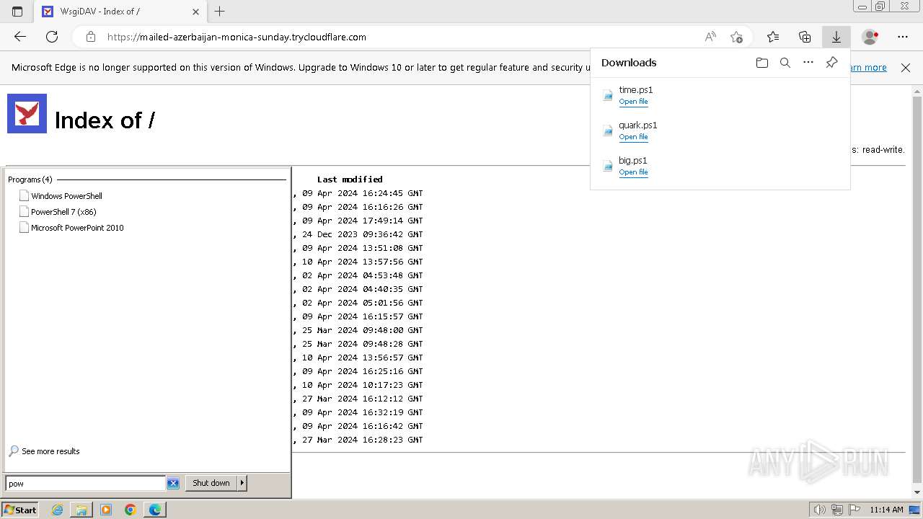This screenshot has width=923, height=519.
Task: Click the volume tray icon
Action: (x=820, y=510)
